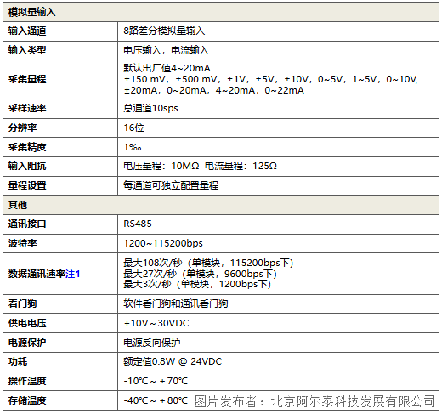442x414 pixels.
Task: Click the 8路差分模拟量输入 value cell
Action: point(278,31)
